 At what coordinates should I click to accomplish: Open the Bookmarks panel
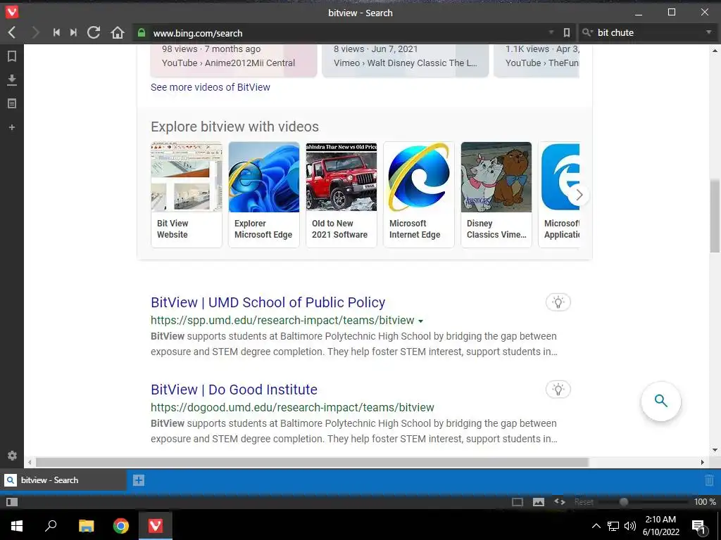pyautogui.click(x=12, y=56)
